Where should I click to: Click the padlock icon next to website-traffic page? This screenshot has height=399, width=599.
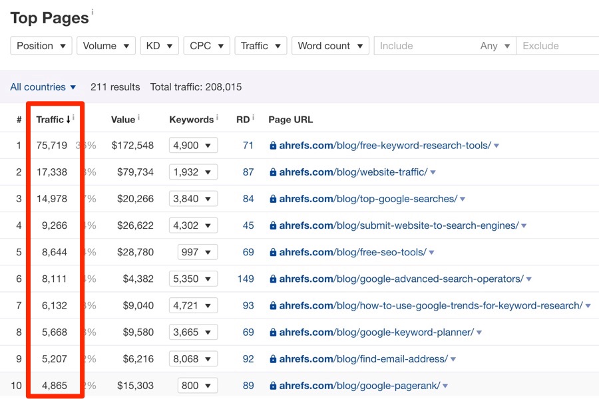[273, 172]
